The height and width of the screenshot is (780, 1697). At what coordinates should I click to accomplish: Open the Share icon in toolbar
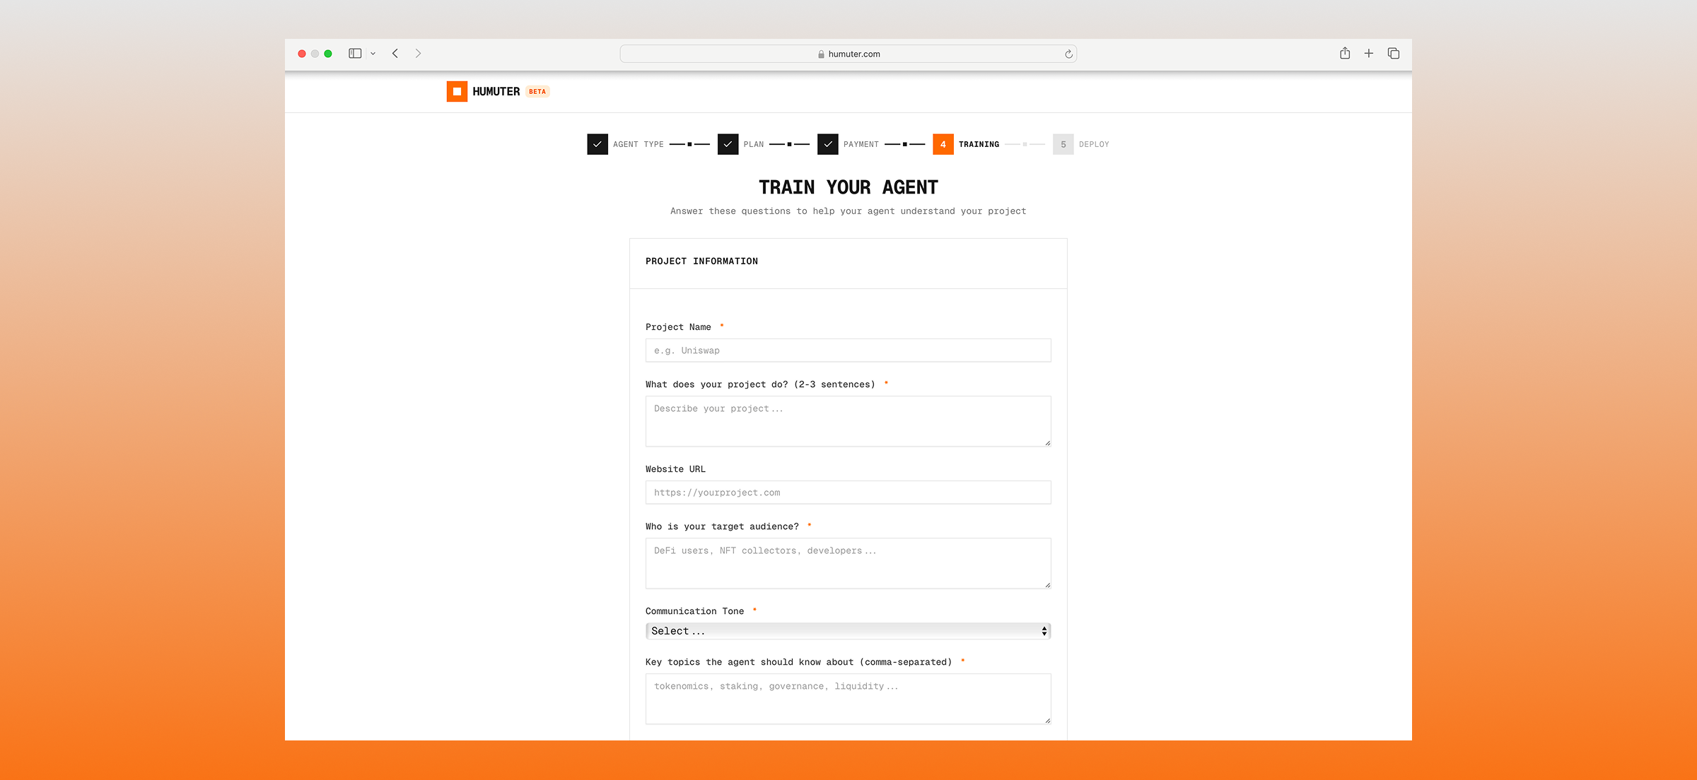tap(1344, 54)
